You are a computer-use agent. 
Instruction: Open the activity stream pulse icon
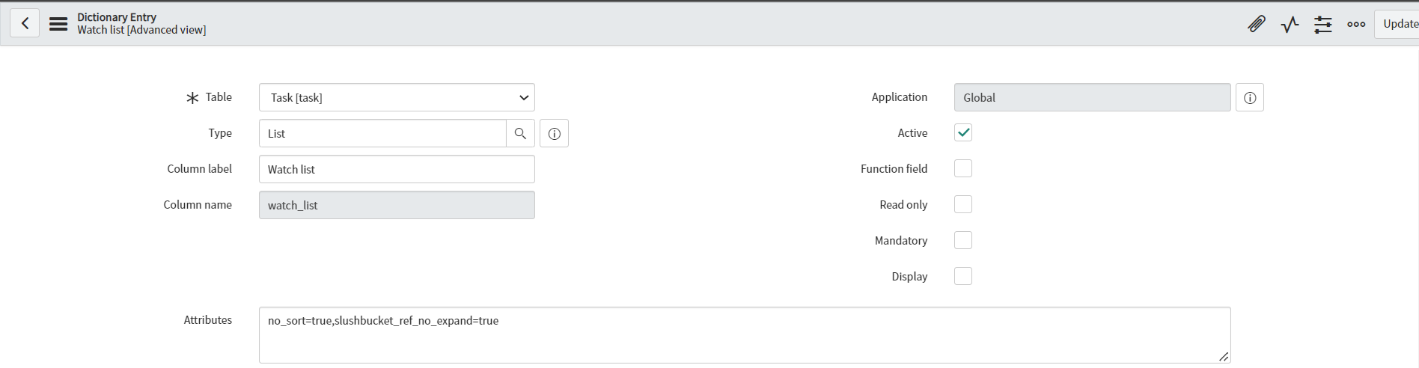[1290, 24]
